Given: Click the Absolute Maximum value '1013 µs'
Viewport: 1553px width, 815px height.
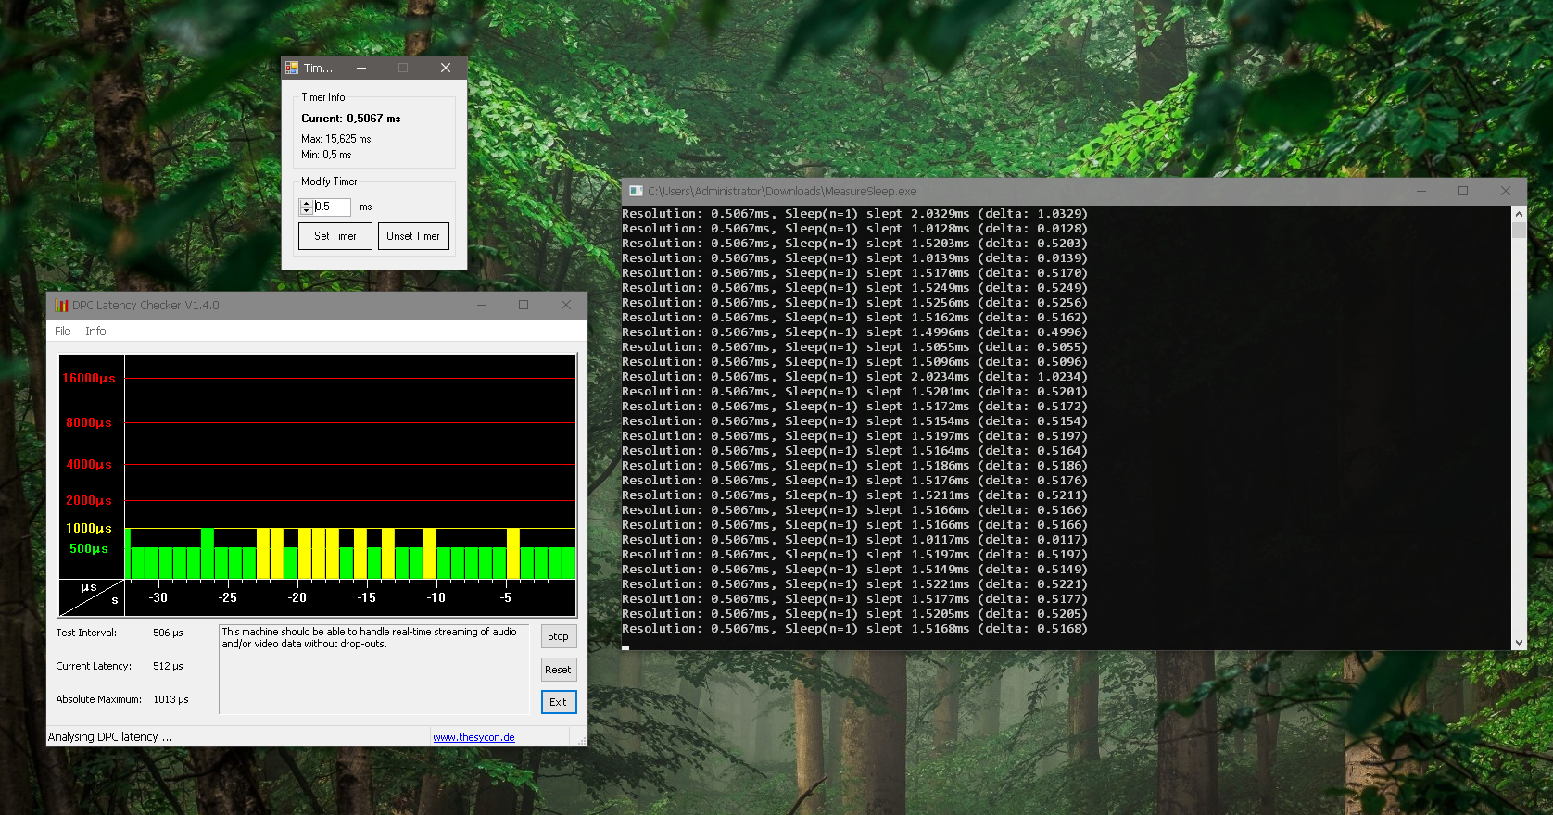Looking at the screenshot, I should [170, 699].
